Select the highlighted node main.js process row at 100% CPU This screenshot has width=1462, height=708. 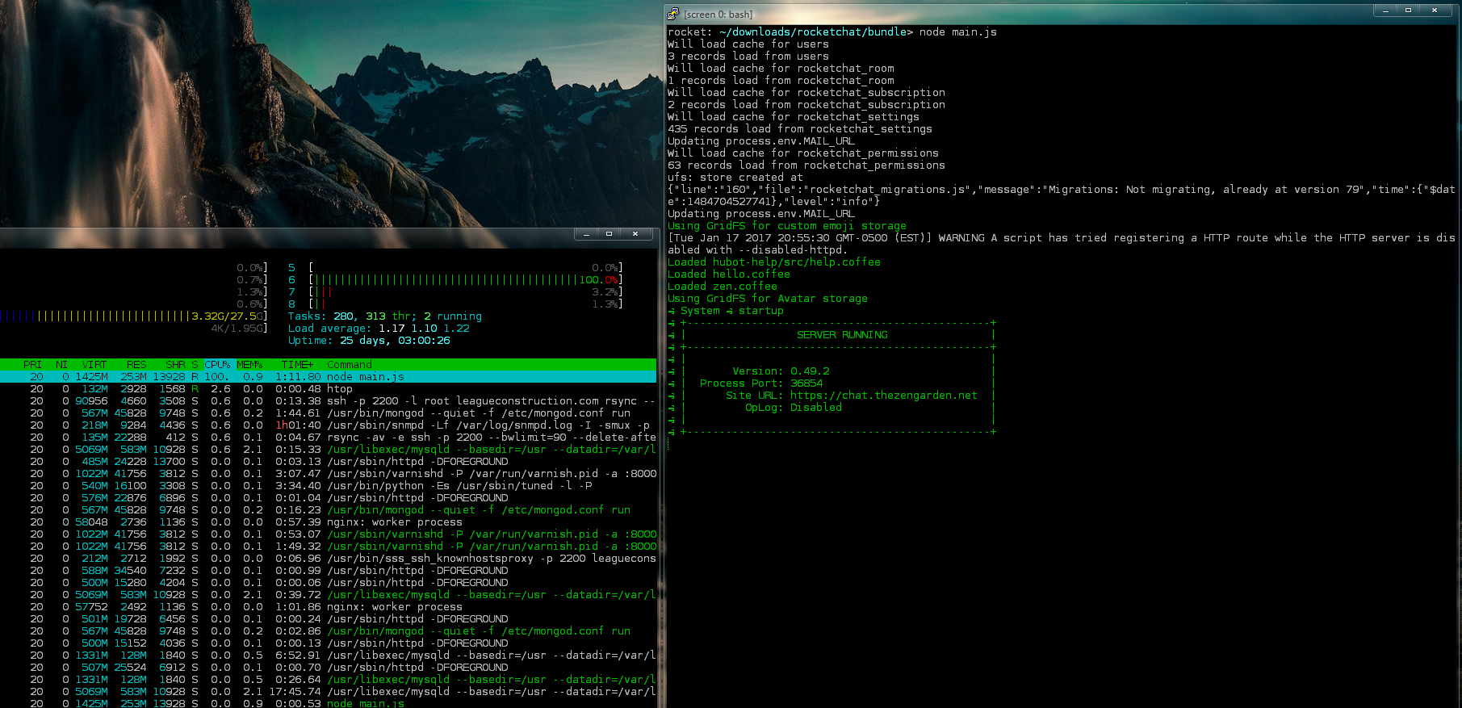tap(328, 377)
